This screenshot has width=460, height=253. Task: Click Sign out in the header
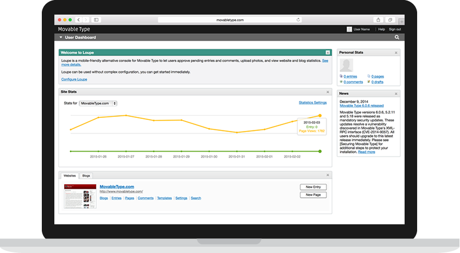395,29
